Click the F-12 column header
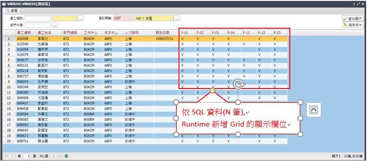 (265, 33)
